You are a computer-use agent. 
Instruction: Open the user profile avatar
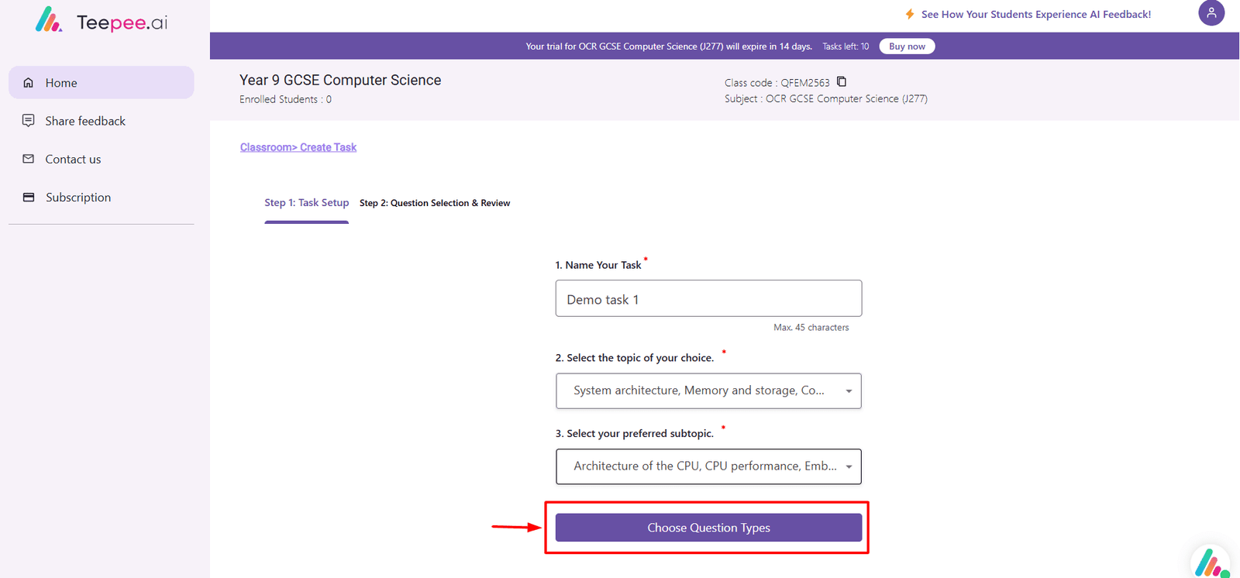1211,13
